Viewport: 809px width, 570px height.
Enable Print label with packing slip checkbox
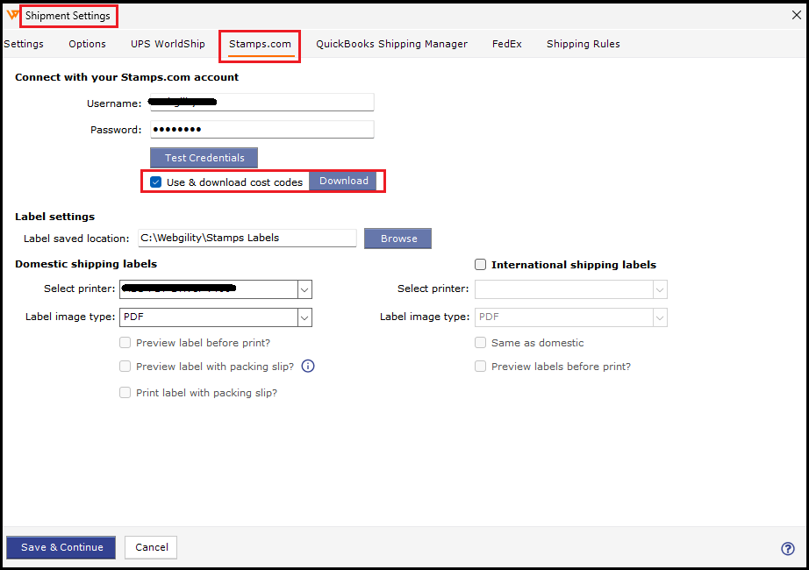(x=125, y=393)
